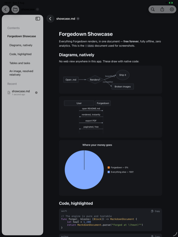The height and width of the screenshot is (237, 178).
Task: Jump to Diagrams, natively section
Action: 21,45
